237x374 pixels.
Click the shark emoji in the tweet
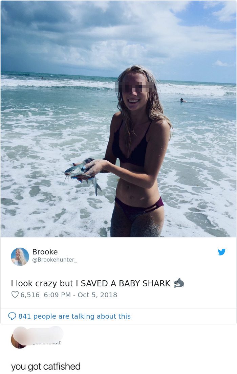(x=178, y=283)
